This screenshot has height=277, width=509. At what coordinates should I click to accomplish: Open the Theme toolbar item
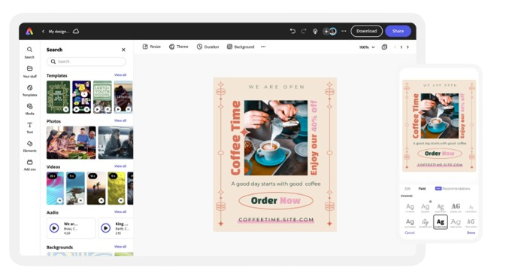(178, 47)
